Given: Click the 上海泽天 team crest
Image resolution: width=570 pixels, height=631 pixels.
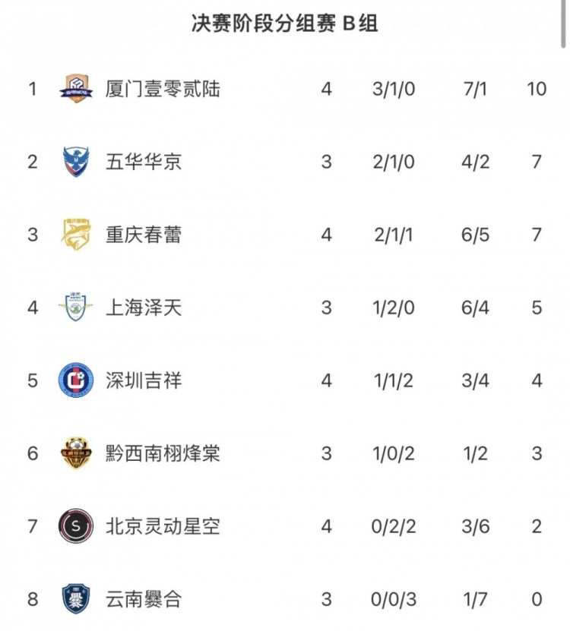Looking at the screenshot, I should pos(76,308).
